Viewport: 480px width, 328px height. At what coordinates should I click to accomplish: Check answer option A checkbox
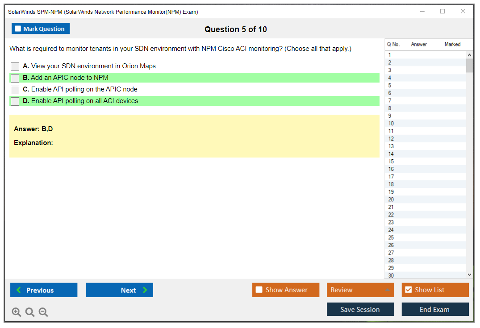click(15, 66)
